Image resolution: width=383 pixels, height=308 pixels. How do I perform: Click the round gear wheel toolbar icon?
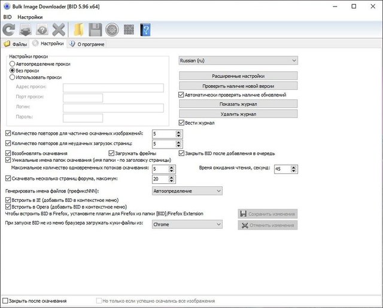click(x=111, y=29)
